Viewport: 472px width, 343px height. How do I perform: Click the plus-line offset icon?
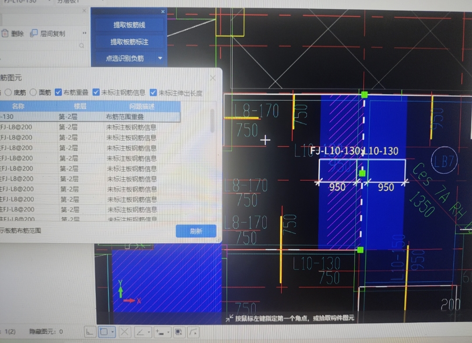(x=160, y=332)
